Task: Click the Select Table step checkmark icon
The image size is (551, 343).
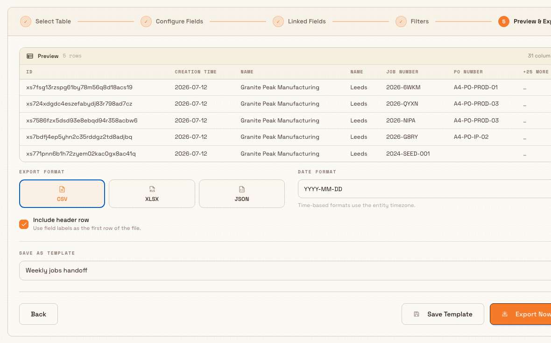Action: [26, 21]
